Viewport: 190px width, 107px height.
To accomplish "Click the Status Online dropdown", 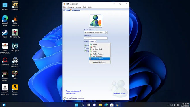I will pos(93,42).
